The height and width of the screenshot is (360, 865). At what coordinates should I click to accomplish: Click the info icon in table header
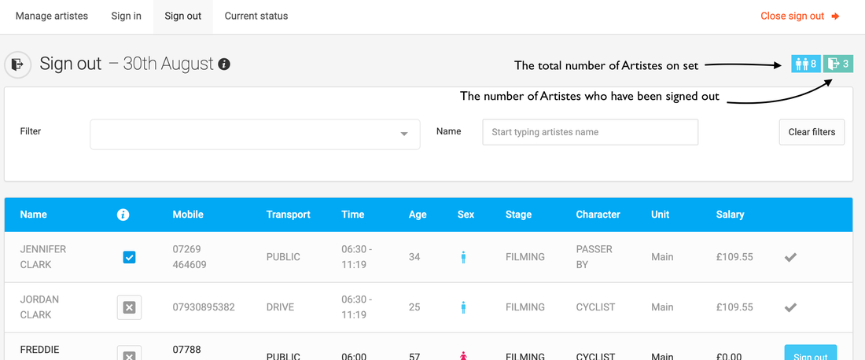coord(123,215)
